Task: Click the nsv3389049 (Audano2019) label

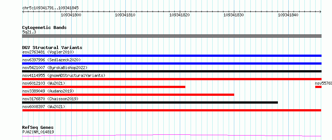Action: pyautogui.click(x=48, y=91)
